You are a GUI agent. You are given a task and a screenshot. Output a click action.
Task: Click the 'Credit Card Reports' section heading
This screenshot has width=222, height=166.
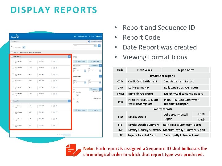coord(162,76)
